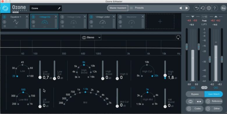Toggle power of Maximizer module
The image size is (227, 114).
click(120, 17)
